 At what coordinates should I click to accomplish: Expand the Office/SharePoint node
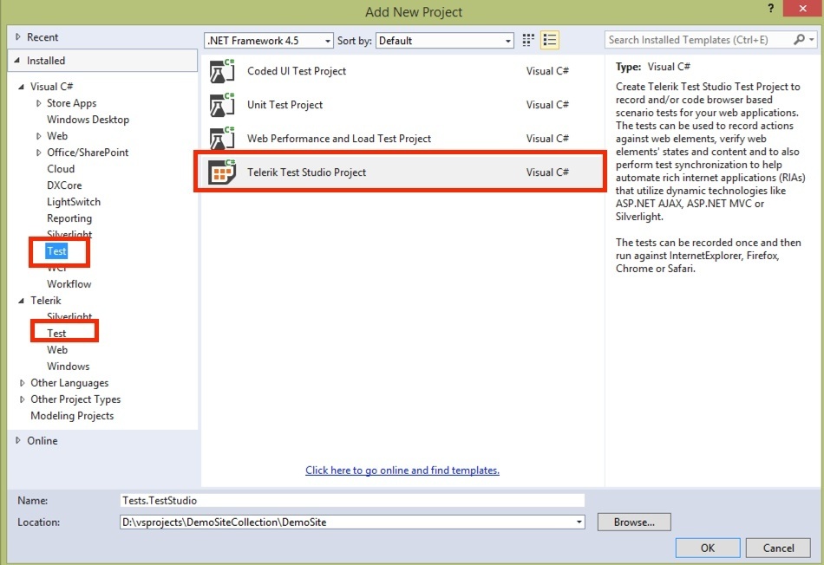coord(38,153)
